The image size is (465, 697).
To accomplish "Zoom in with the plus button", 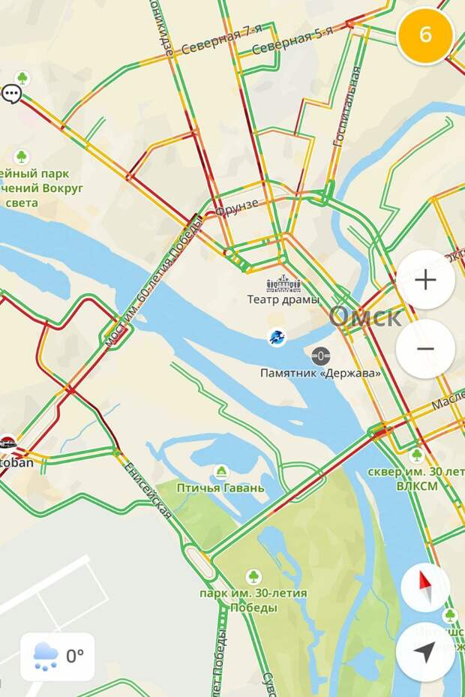I will coord(425,280).
